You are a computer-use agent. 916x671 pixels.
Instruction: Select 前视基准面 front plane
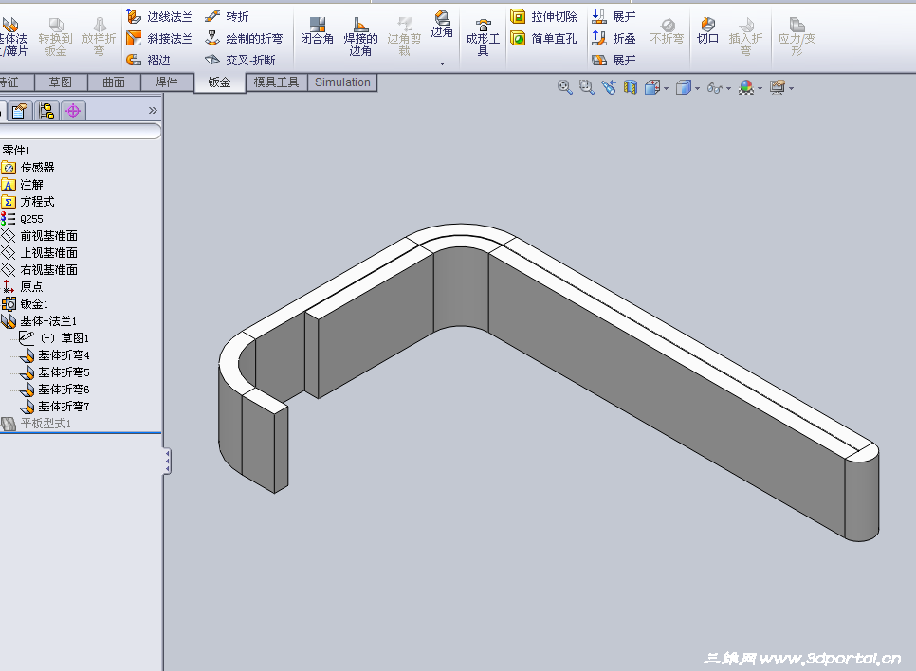click(39, 236)
